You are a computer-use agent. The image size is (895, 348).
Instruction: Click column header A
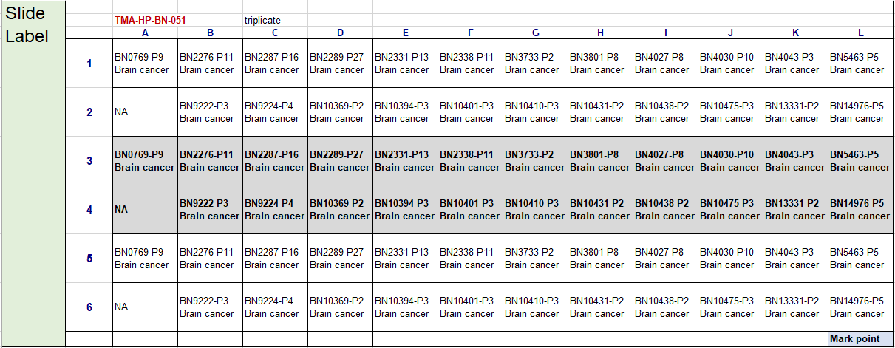click(145, 33)
